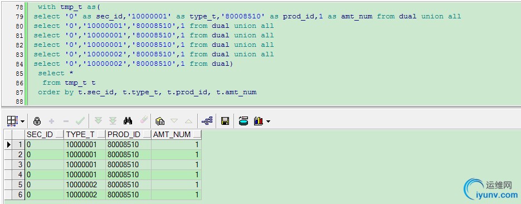Screen dimensions: 521x204
Task: Click the small button beside PROD_ID header
Action: coord(147,134)
